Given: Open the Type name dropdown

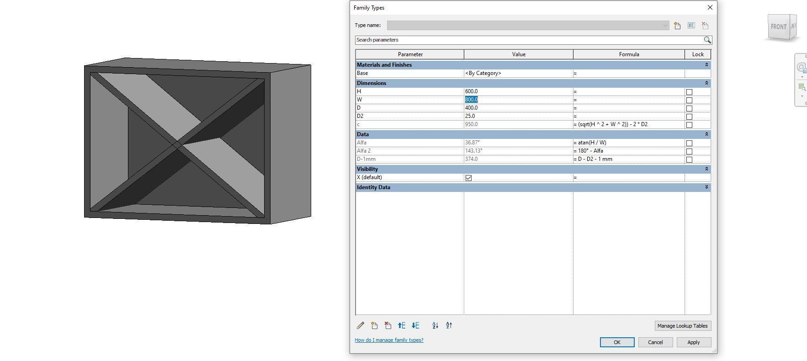Looking at the screenshot, I should pyautogui.click(x=665, y=26).
